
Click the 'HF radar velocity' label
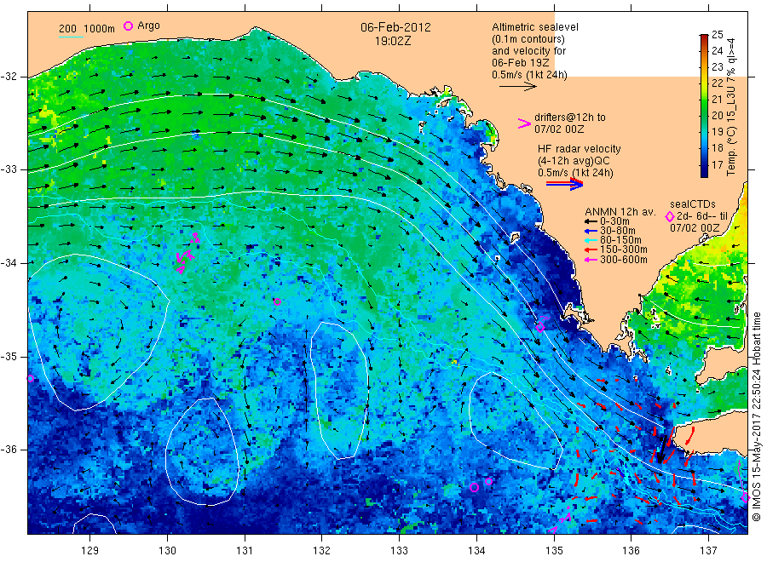point(580,149)
